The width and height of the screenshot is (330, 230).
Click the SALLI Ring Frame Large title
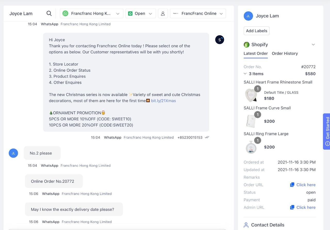coord(266,134)
